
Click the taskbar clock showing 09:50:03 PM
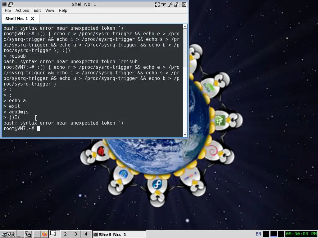tap(301, 234)
